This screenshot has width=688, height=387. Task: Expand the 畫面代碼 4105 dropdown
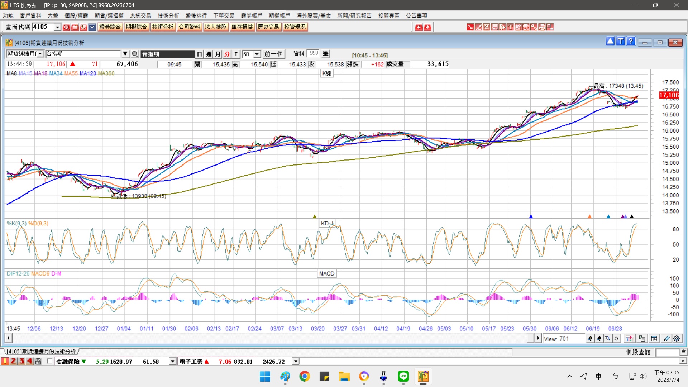pos(57,27)
